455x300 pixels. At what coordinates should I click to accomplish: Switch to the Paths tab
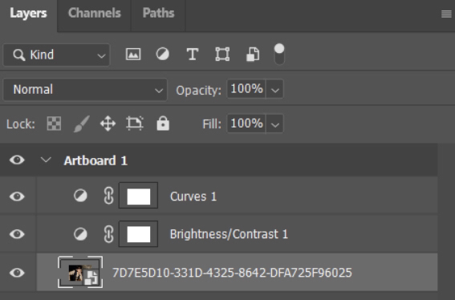(x=158, y=13)
